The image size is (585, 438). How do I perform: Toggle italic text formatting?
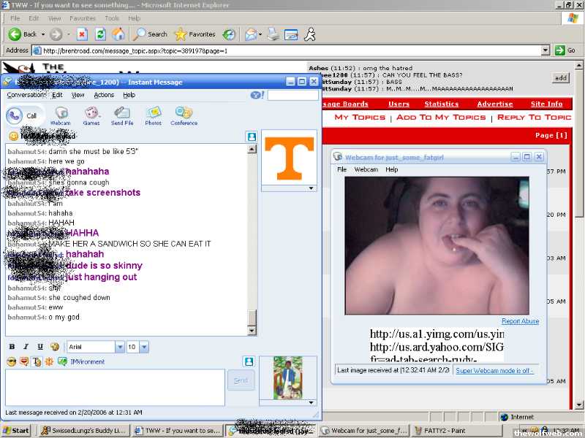click(x=26, y=347)
